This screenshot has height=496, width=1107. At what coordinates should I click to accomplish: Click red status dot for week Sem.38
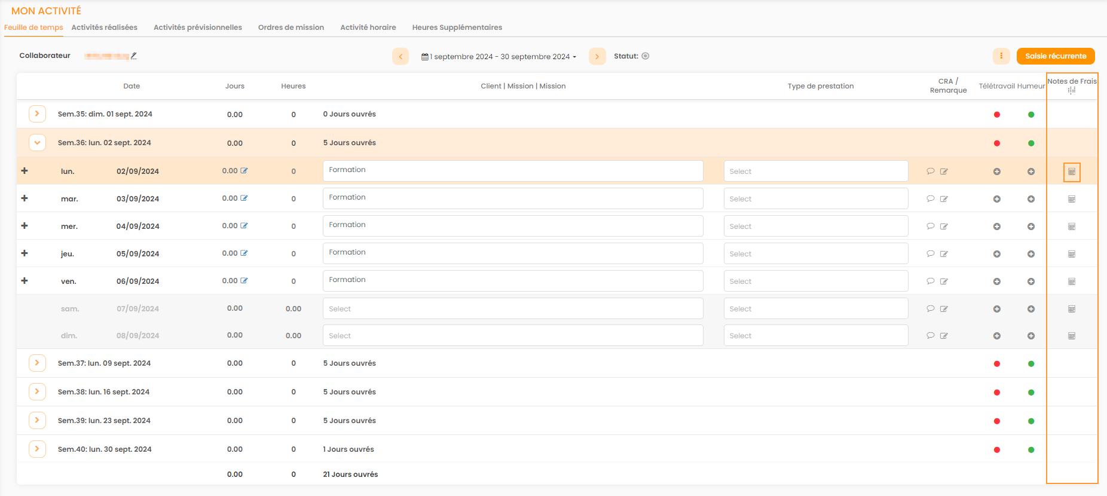click(x=997, y=393)
